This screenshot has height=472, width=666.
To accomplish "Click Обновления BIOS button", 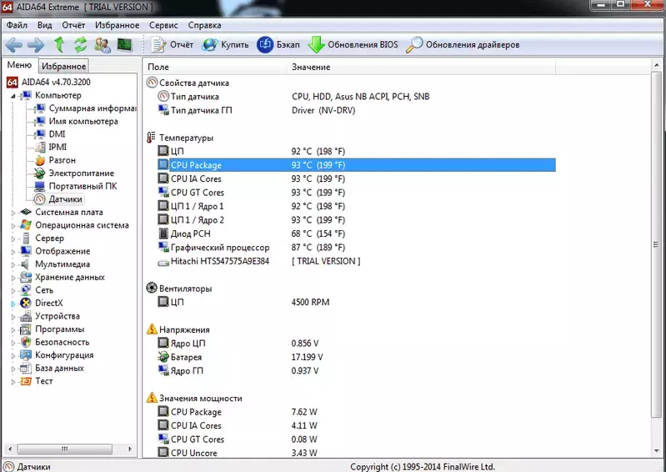I will (x=353, y=44).
